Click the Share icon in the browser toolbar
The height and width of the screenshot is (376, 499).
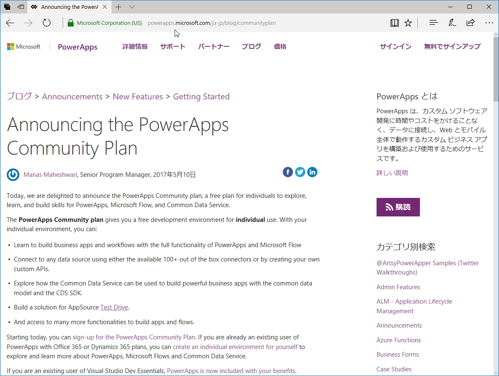coord(470,23)
